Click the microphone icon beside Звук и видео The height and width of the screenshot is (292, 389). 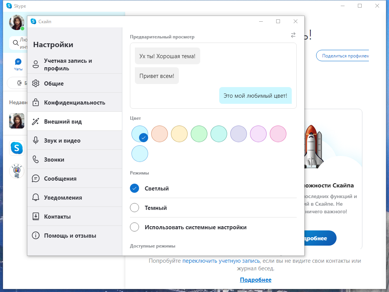(36, 141)
